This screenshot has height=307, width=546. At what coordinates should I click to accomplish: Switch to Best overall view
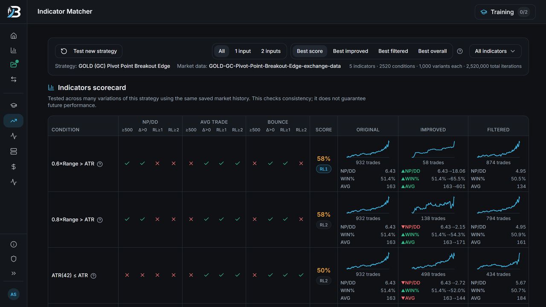point(433,51)
